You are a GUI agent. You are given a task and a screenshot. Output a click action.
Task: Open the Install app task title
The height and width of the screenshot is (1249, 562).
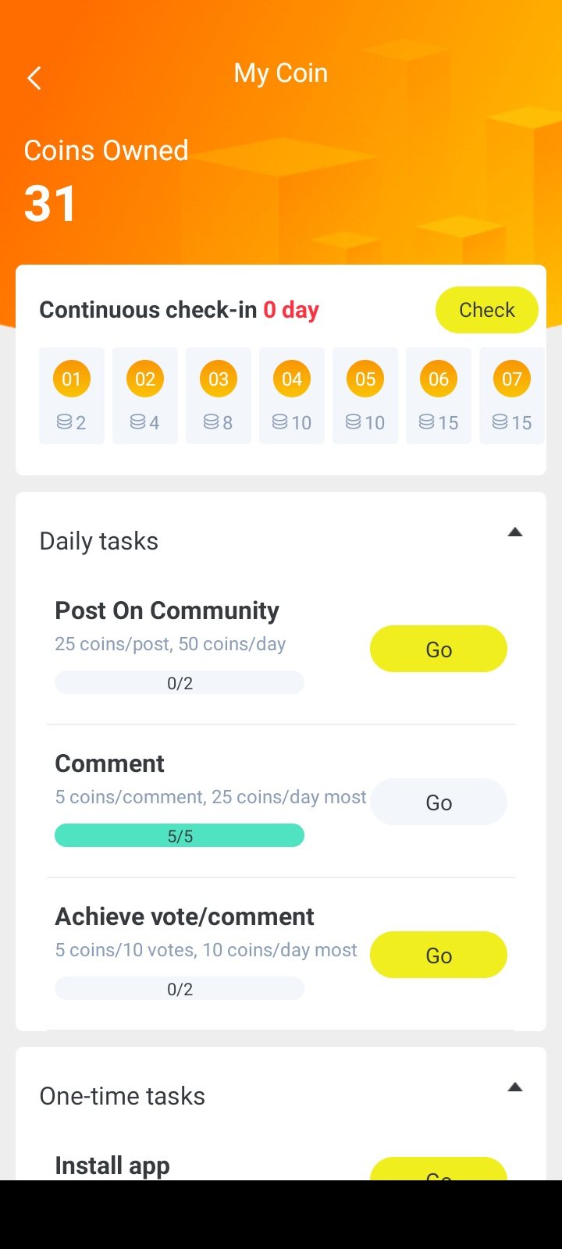tap(112, 1165)
